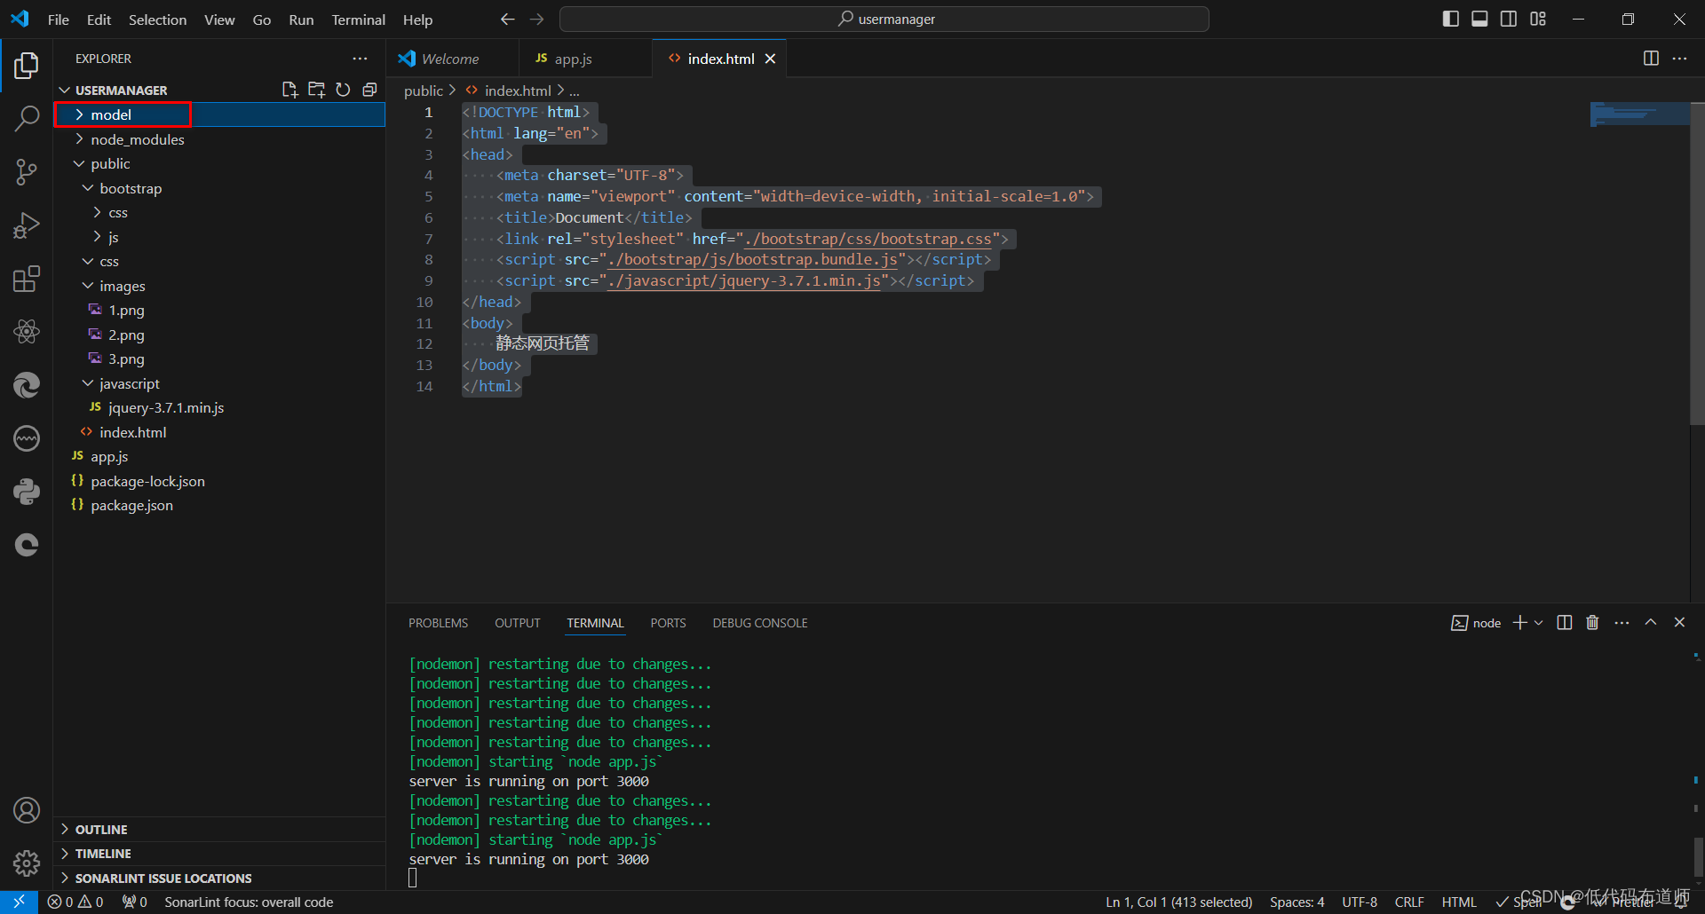Switch to the DEBUG CONSOLE tab
Screen dimensions: 1705x914
pos(760,623)
